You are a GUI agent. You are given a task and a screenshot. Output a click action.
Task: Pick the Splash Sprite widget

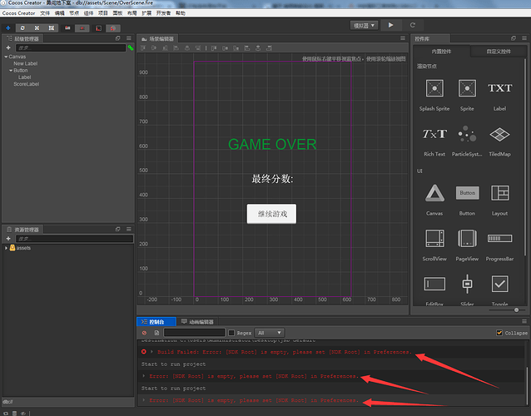[434, 95]
